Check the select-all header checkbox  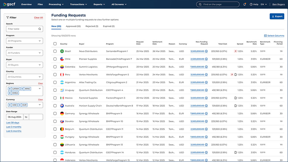[x=55, y=44]
